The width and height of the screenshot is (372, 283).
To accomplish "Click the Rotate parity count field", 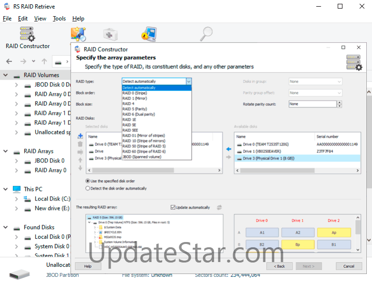I will tap(312, 104).
